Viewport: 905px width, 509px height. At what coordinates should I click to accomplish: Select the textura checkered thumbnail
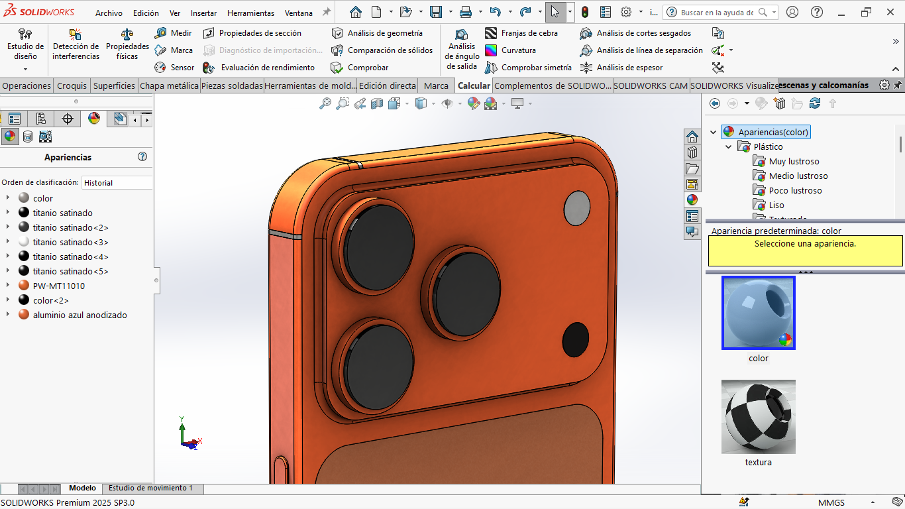[x=758, y=417]
